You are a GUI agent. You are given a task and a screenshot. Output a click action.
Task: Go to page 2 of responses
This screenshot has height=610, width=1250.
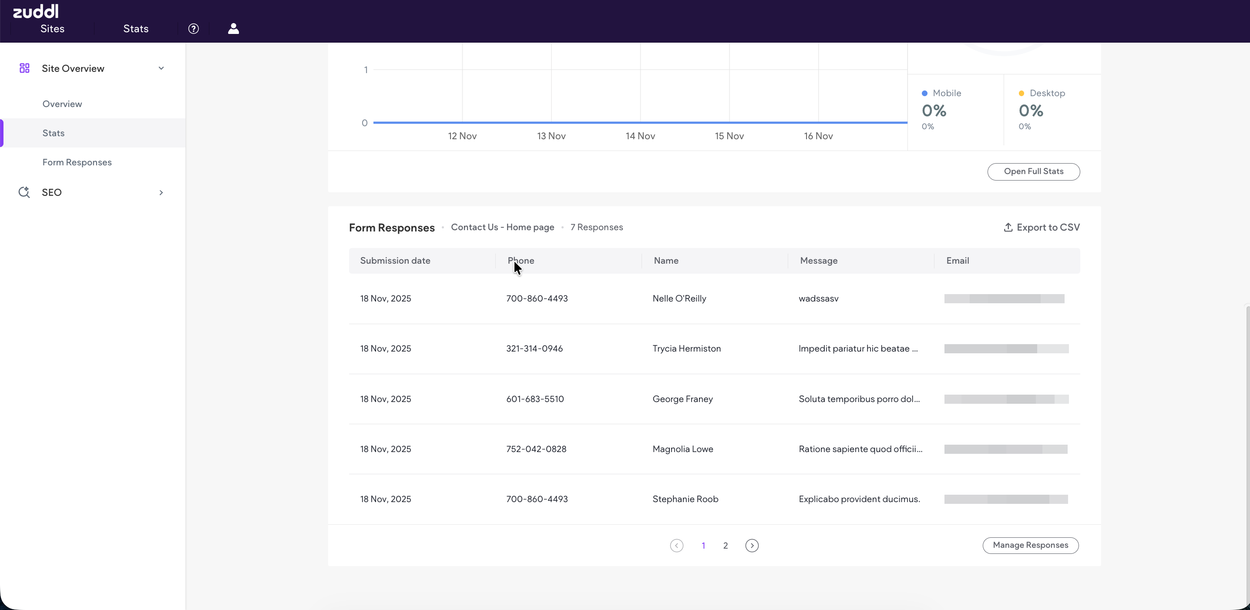726,546
